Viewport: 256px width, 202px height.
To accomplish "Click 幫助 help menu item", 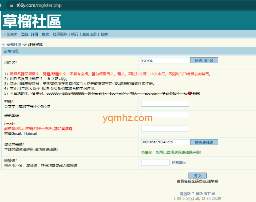I will click(104, 34).
